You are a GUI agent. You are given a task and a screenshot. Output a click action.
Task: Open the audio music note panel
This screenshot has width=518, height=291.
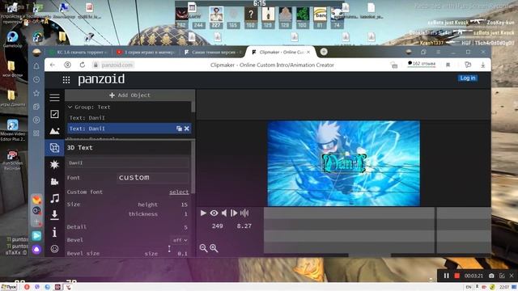[x=54, y=198]
